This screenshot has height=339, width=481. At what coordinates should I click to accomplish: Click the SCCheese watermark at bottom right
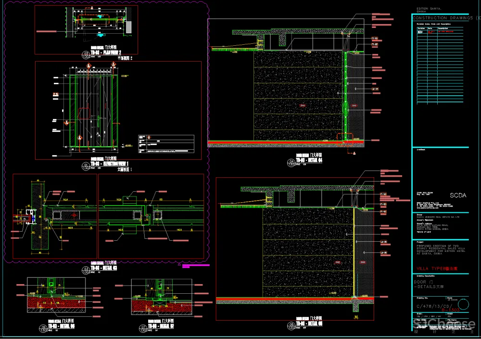[443, 325]
